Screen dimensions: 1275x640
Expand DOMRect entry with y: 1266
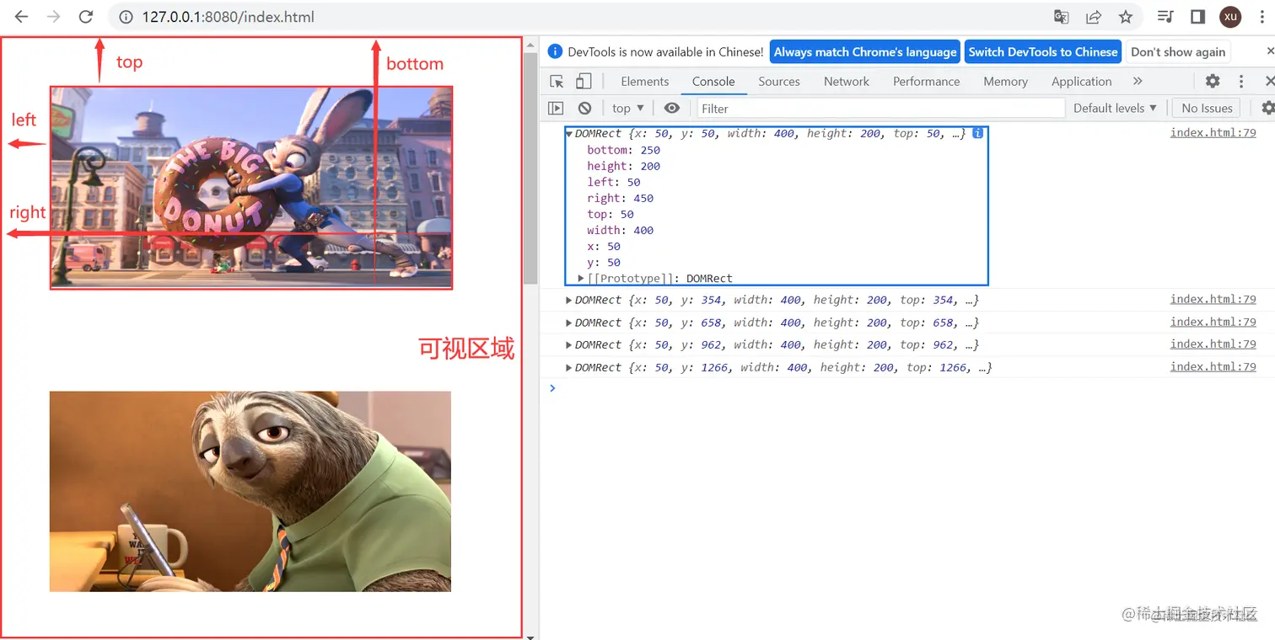coord(569,367)
